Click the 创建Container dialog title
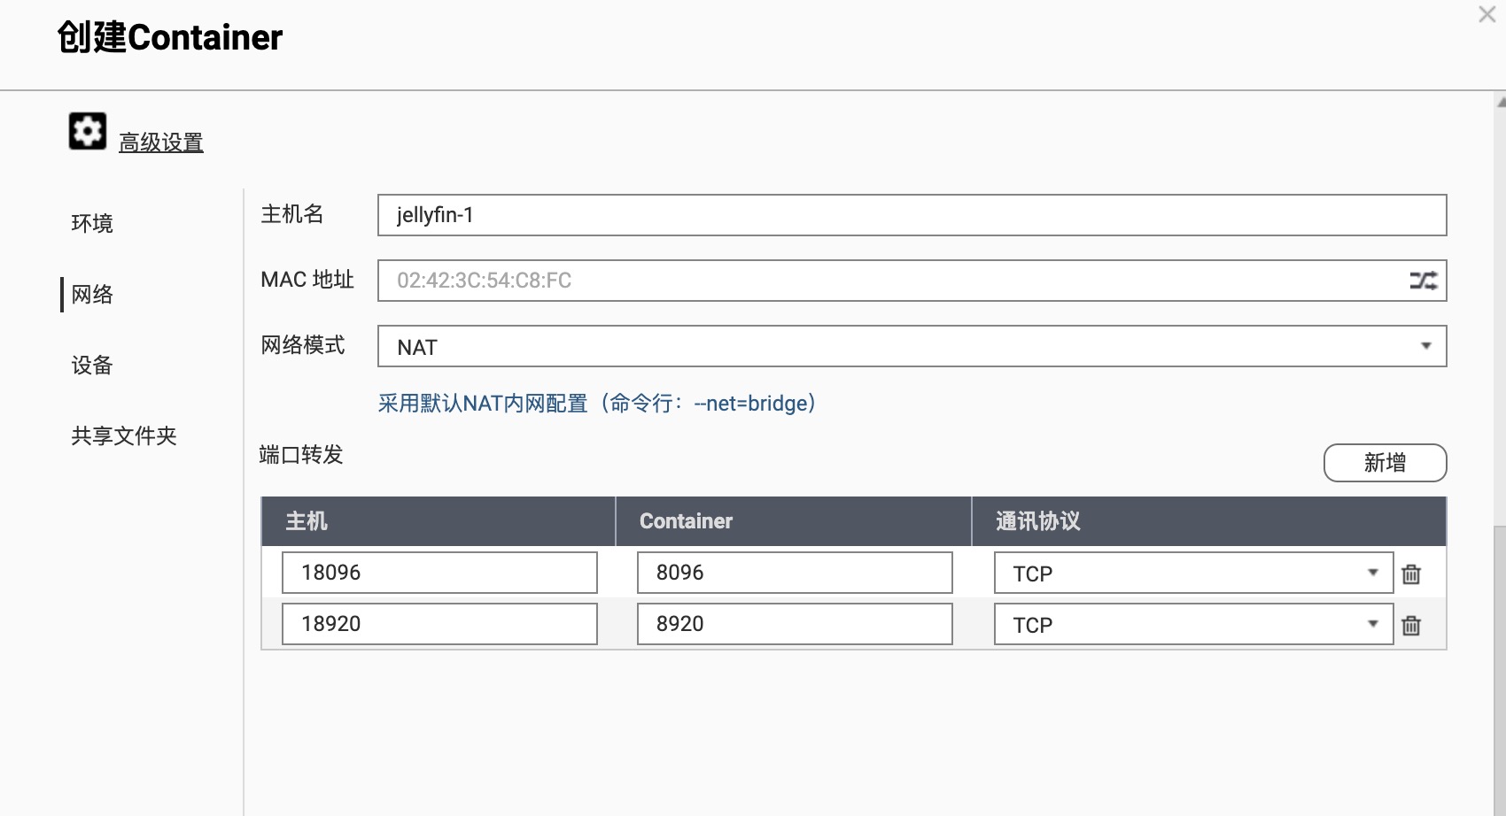 pos(170,37)
